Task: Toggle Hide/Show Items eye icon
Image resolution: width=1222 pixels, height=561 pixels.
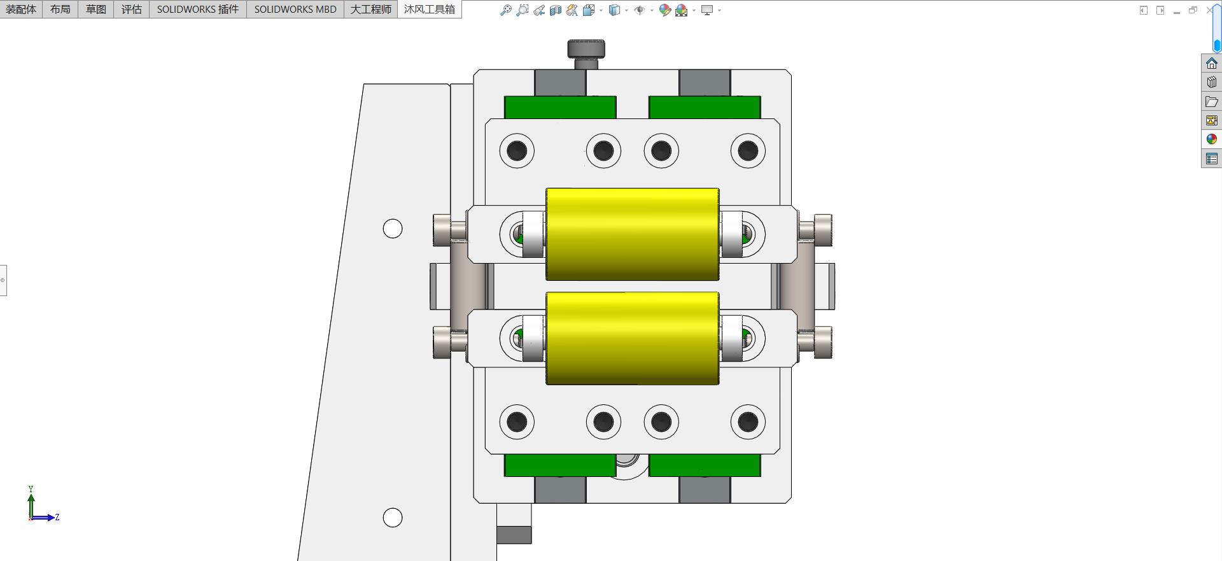Action: pyautogui.click(x=640, y=10)
